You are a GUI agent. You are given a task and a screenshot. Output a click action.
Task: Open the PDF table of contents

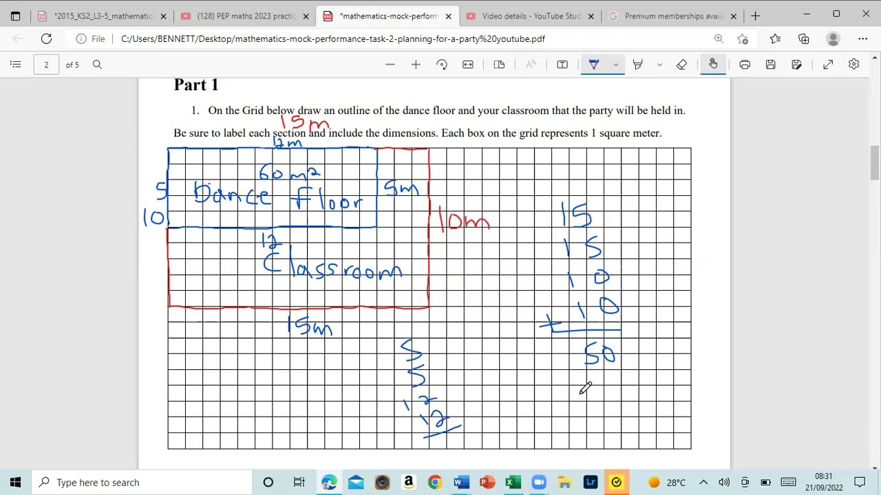tap(15, 65)
